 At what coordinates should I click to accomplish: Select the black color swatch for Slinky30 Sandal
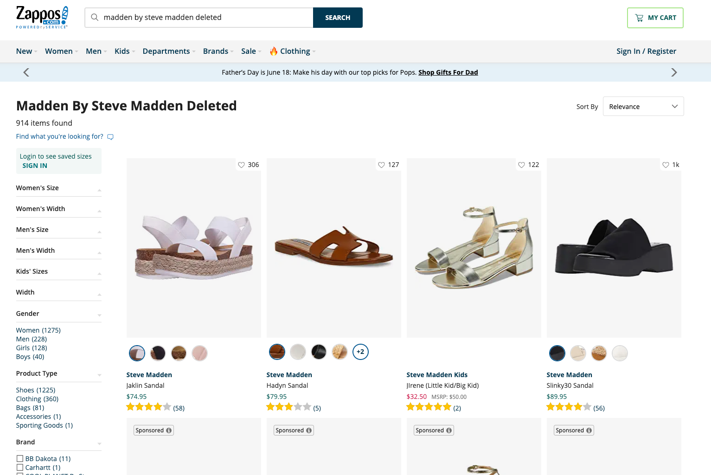pos(557,353)
